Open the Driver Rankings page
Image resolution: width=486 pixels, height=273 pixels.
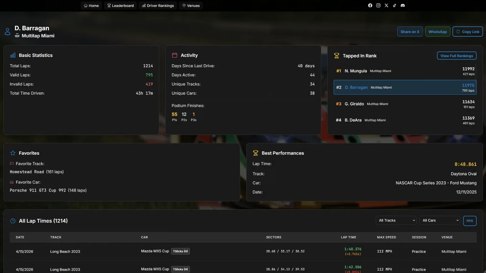(x=158, y=5)
